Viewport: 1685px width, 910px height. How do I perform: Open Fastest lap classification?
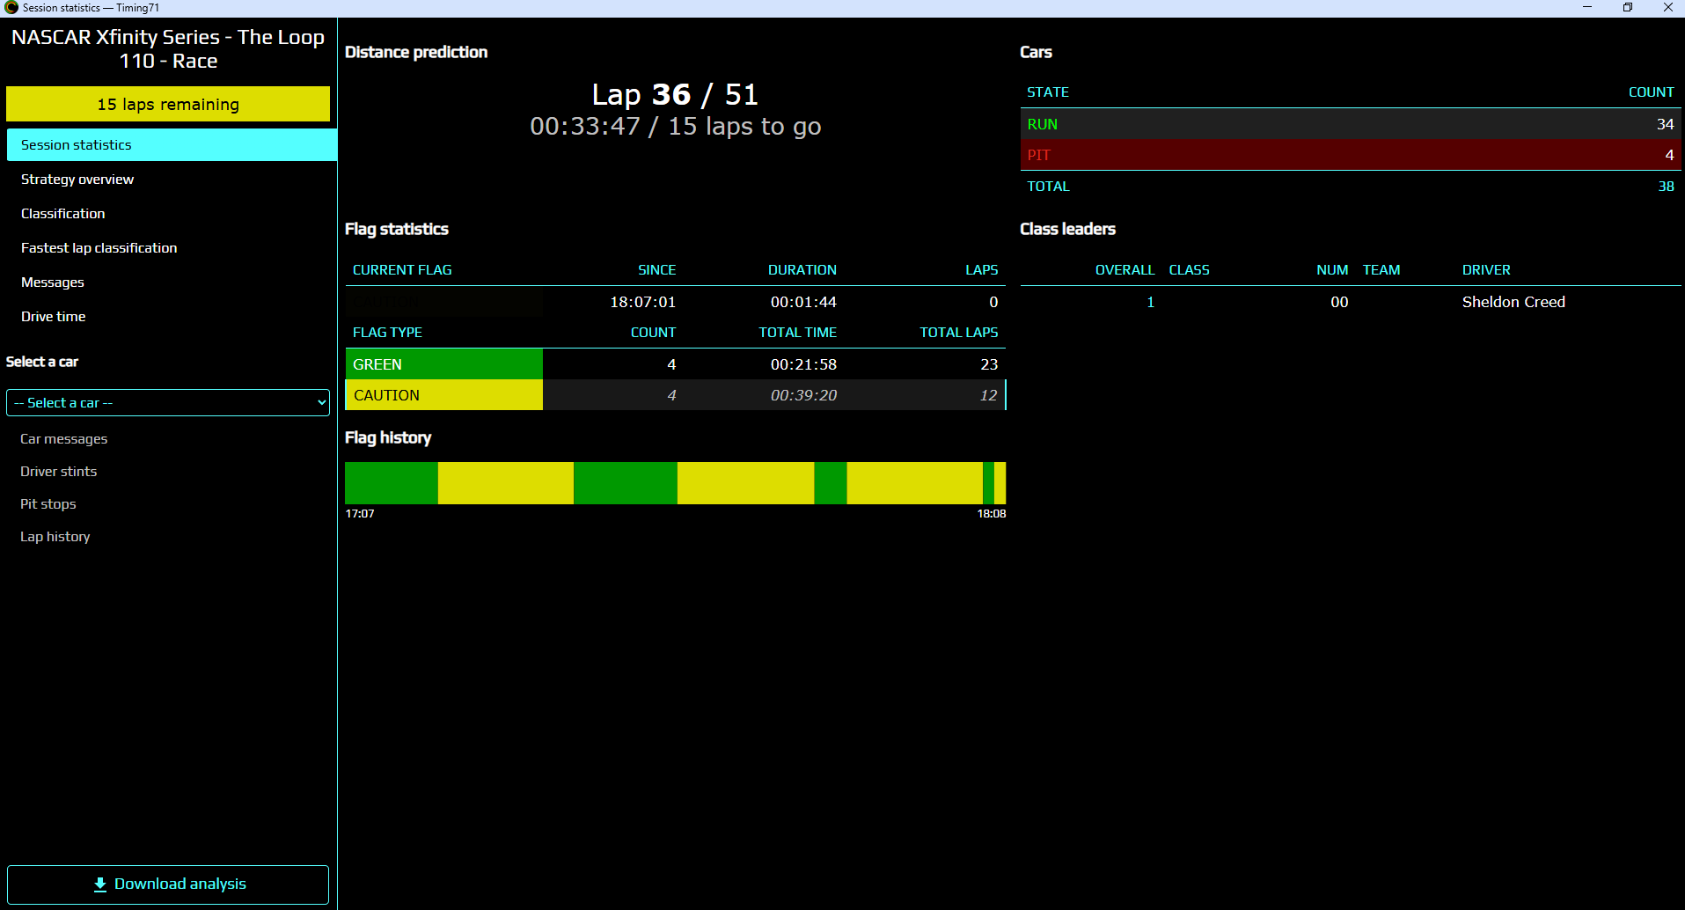coord(99,247)
